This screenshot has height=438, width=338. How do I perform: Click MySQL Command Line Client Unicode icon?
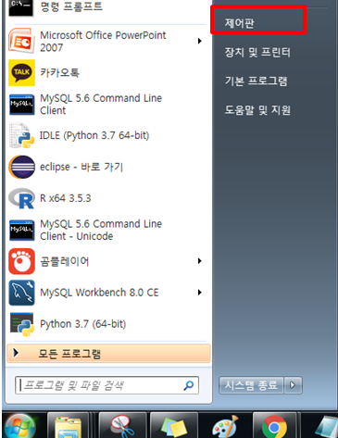tap(21, 230)
